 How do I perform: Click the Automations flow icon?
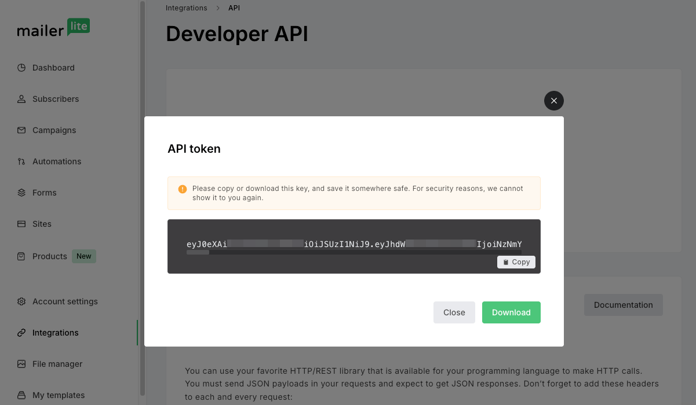click(x=21, y=161)
